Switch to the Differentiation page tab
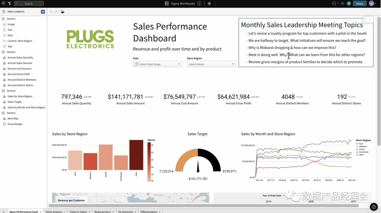This screenshot has height=213, width=381. [149, 212]
